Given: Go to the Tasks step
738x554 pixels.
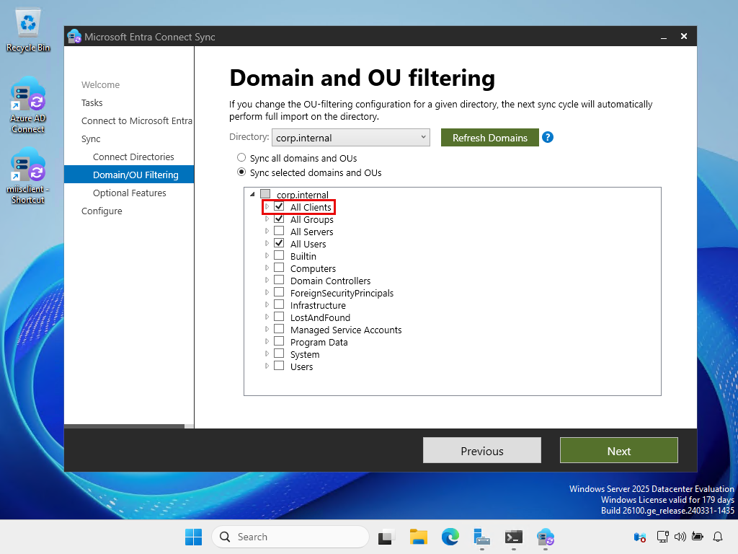Looking at the screenshot, I should tap(92, 102).
